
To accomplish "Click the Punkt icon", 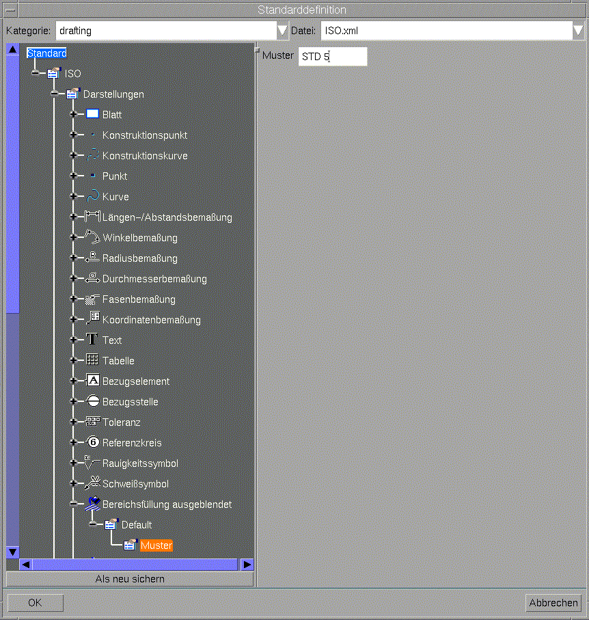I will click(x=93, y=175).
